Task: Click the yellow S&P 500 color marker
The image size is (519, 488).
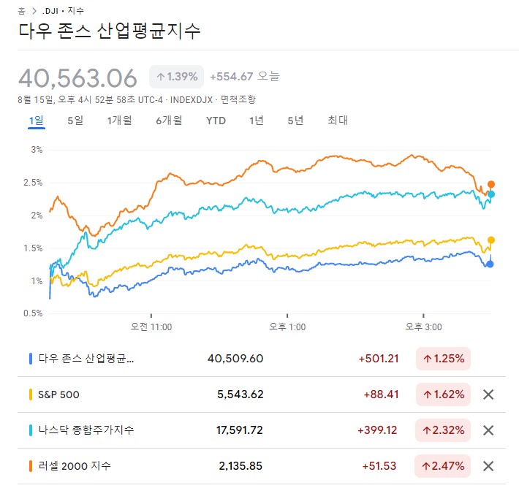Action: pos(31,394)
